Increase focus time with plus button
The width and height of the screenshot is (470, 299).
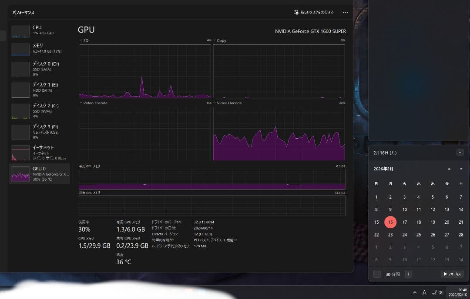pyautogui.click(x=408, y=274)
